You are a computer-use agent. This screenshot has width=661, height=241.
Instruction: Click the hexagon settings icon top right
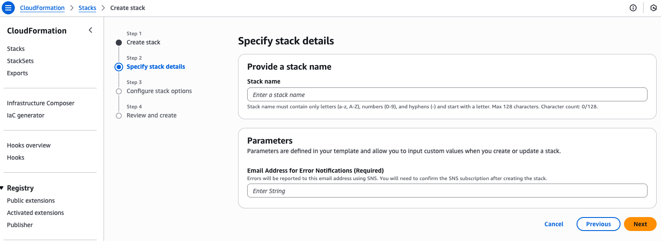point(653,8)
